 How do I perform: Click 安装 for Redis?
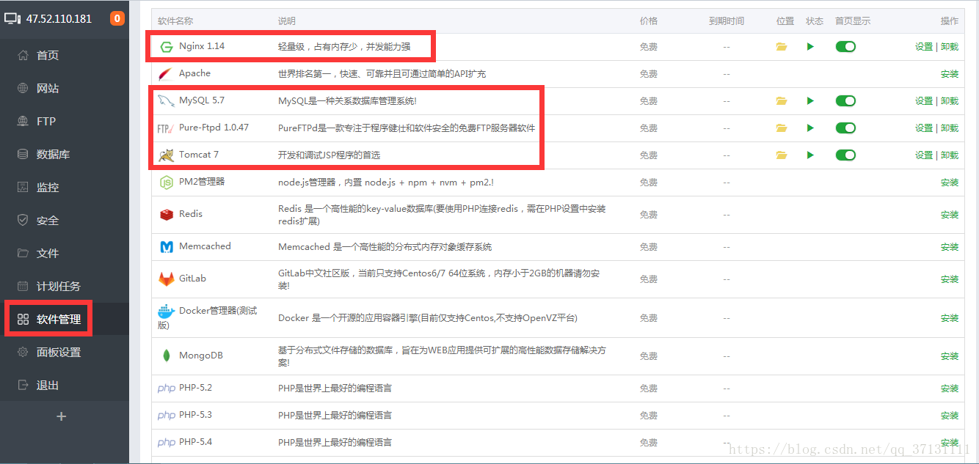click(x=950, y=215)
